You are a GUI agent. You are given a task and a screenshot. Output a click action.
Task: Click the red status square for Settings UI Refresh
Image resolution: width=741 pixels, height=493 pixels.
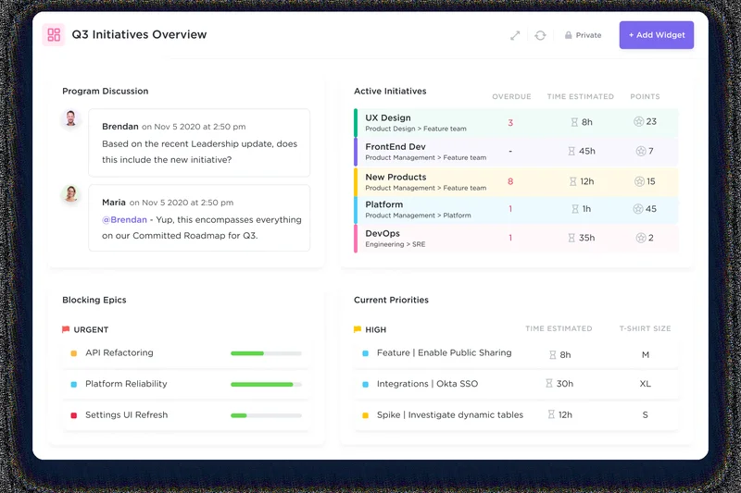click(x=74, y=415)
